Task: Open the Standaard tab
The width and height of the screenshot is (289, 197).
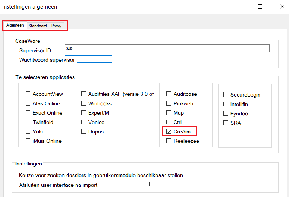Action: point(38,26)
